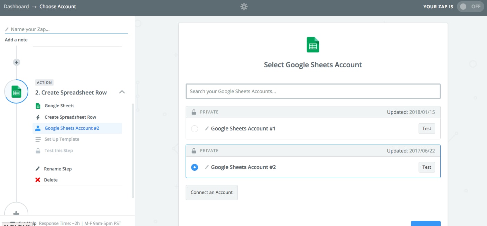Viewport: 487px width, 226px height.
Task: Click the 2. Create Spreadsheet Row step title
Action: 71,92
